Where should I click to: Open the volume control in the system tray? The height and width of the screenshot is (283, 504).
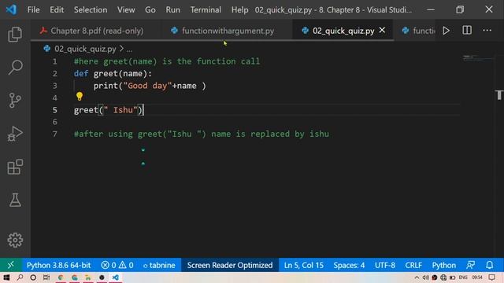click(425, 277)
